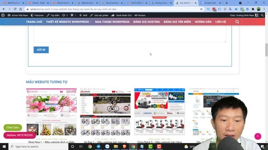Open admin bar search magnifier
The height and width of the screenshot is (150, 268).
click(x=262, y=15)
